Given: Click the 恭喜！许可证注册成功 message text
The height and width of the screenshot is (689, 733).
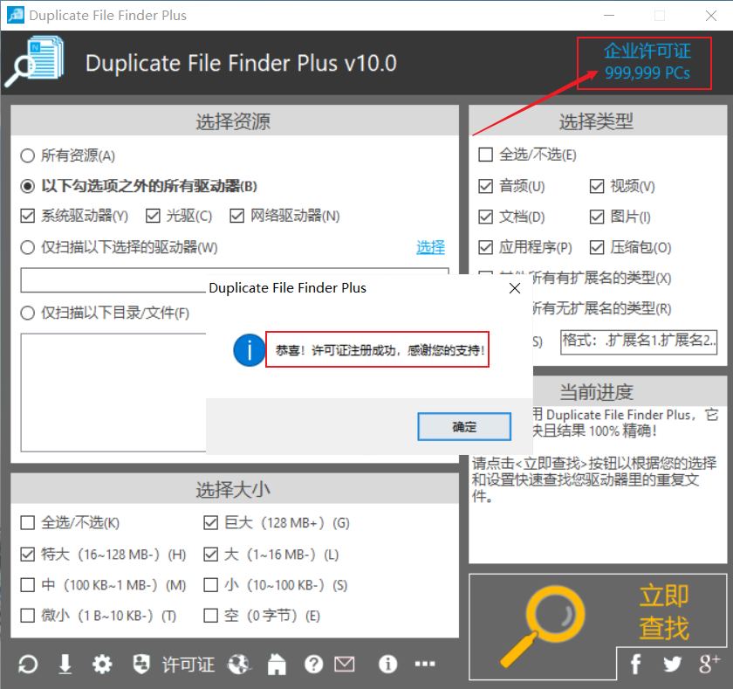Looking at the screenshot, I should (x=380, y=350).
